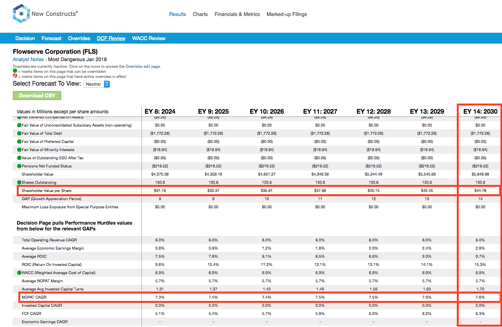Click the $44.78 shareholder value per share cell

pyautogui.click(x=480, y=191)
